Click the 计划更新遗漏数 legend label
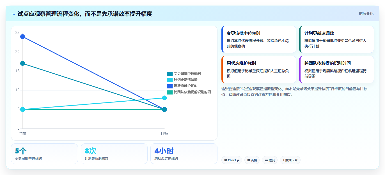 (x=185, y=80)
